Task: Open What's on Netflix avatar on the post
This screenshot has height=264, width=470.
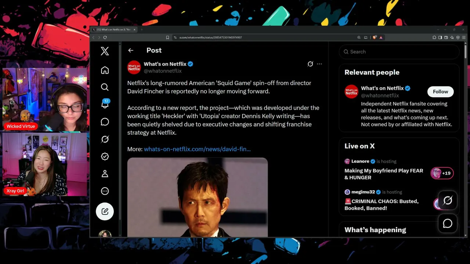Action: point(134,67)
